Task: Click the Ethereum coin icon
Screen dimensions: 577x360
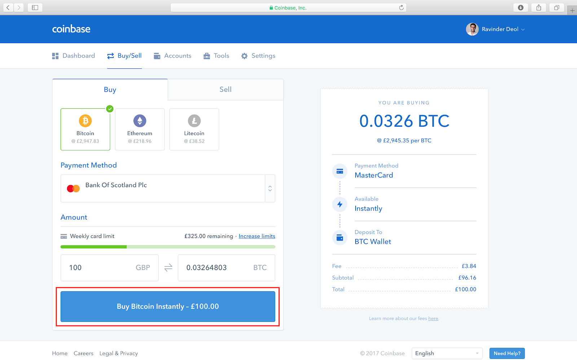Action: pyautogui.click(x=140, y=121)
